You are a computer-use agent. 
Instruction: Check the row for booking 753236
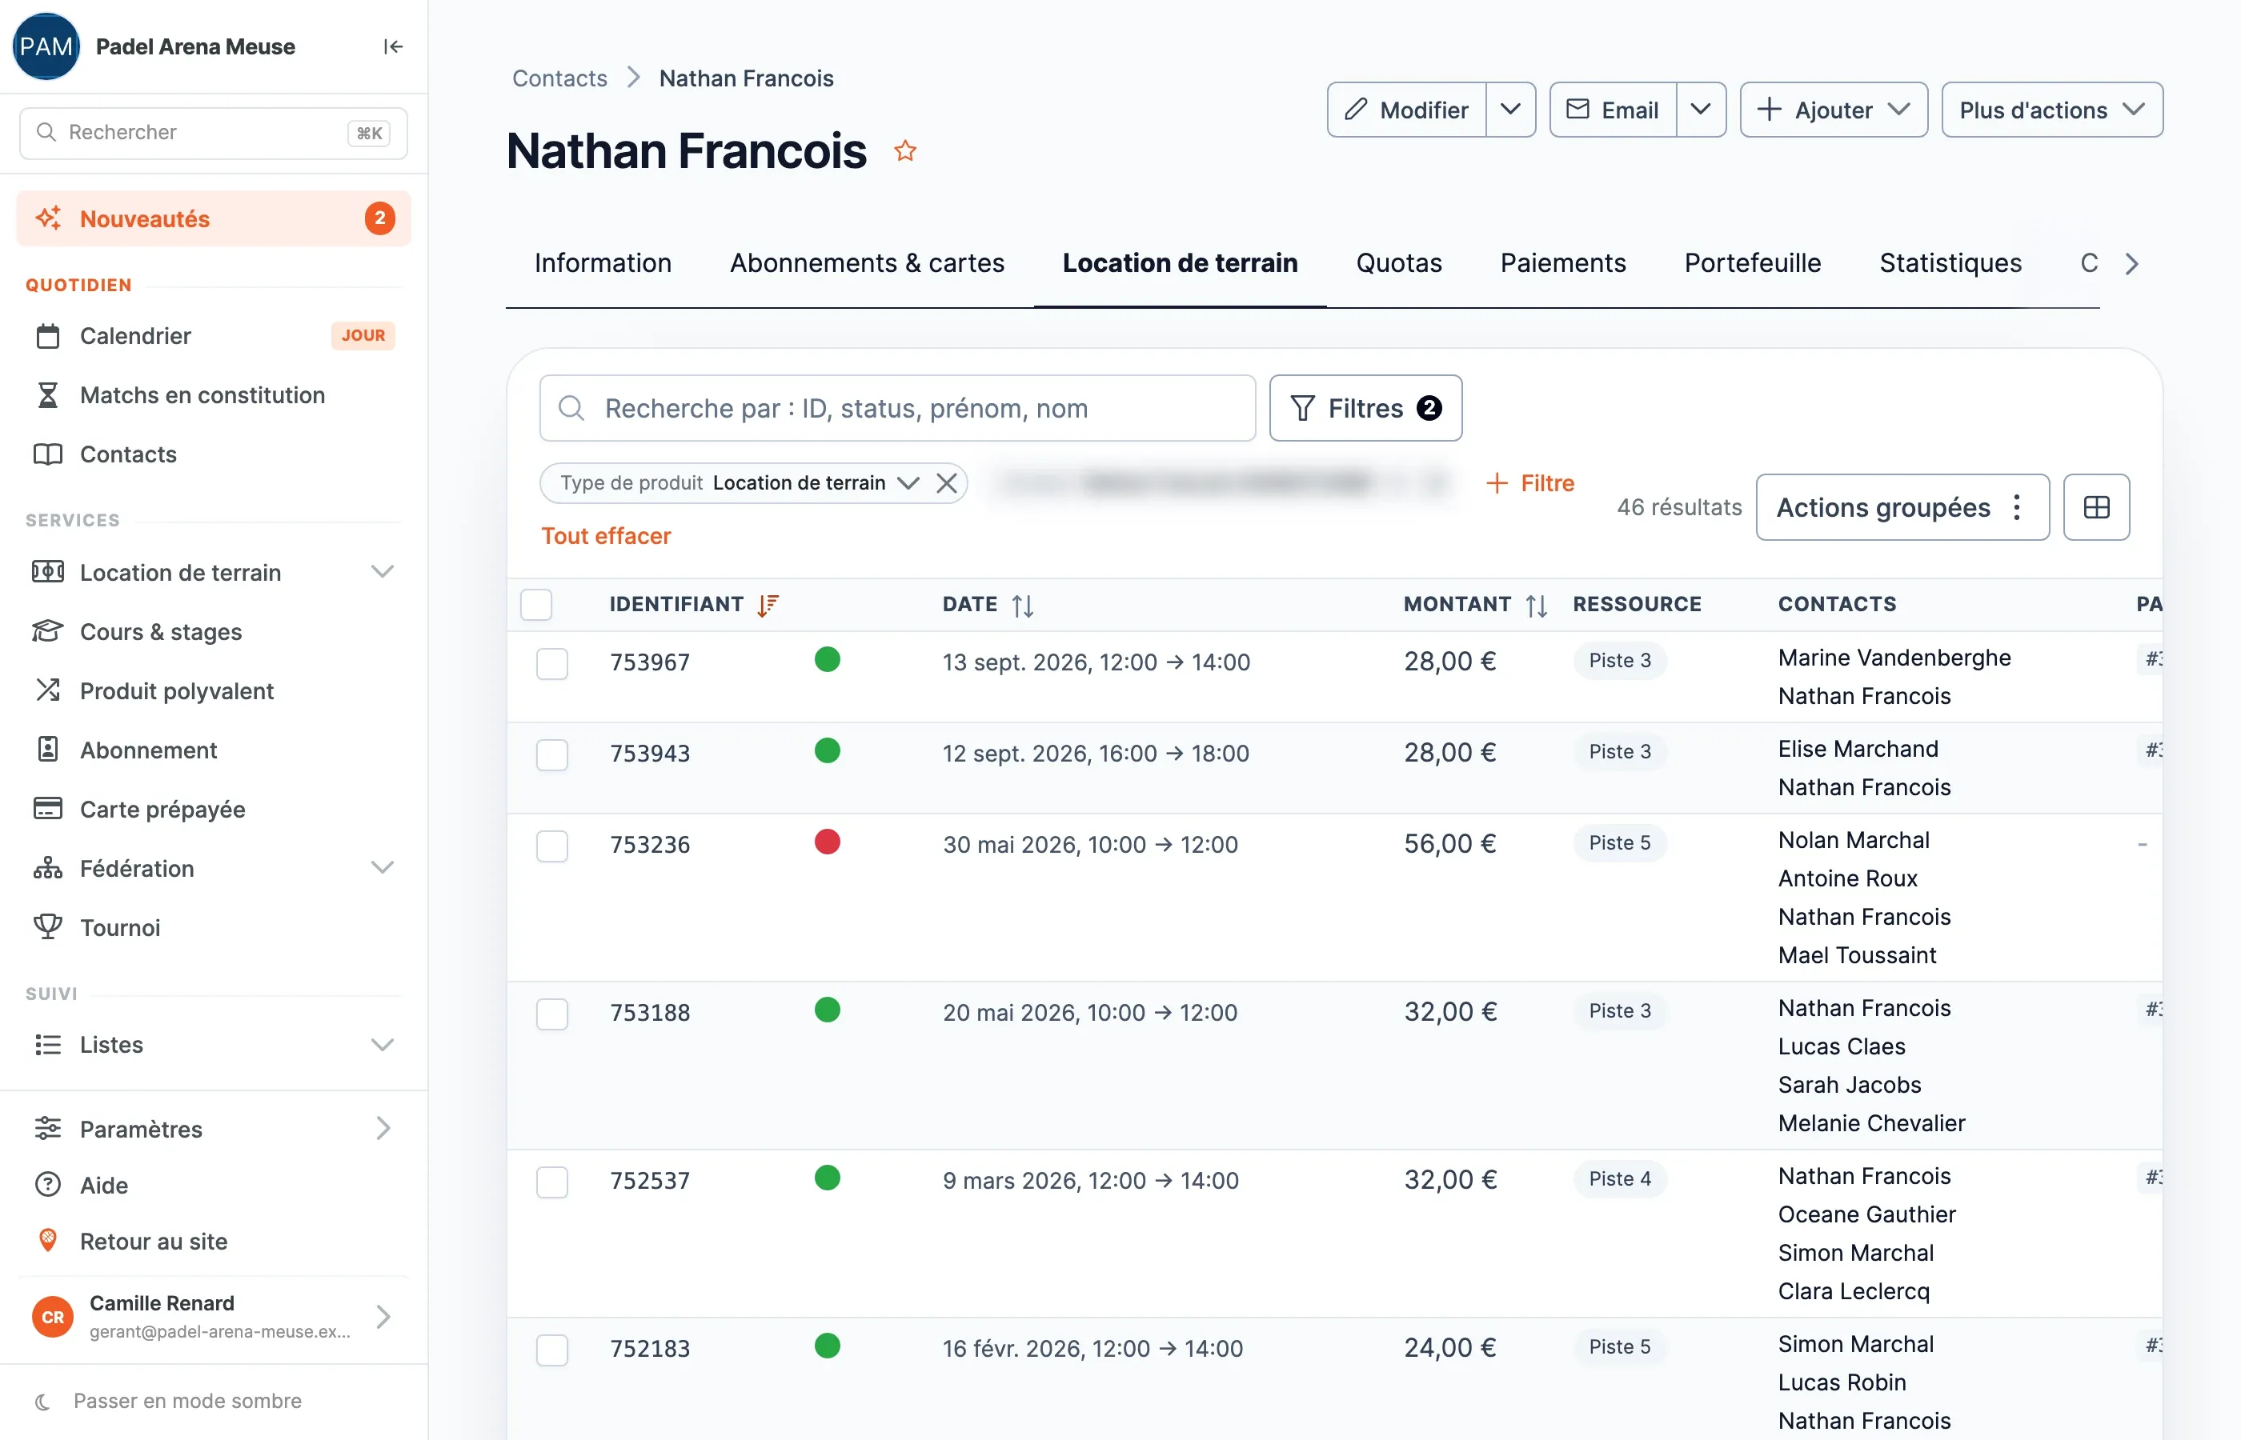pyautogui.click(x=551, y=846)
